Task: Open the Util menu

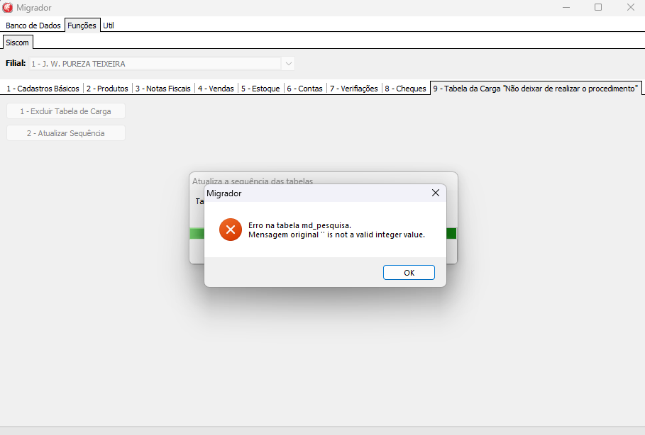Action: pos(109,26)
